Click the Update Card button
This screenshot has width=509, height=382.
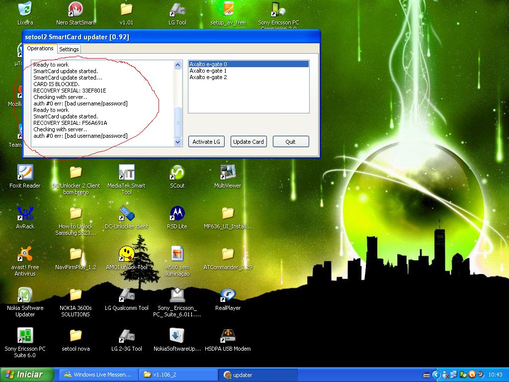pos(249,142)
